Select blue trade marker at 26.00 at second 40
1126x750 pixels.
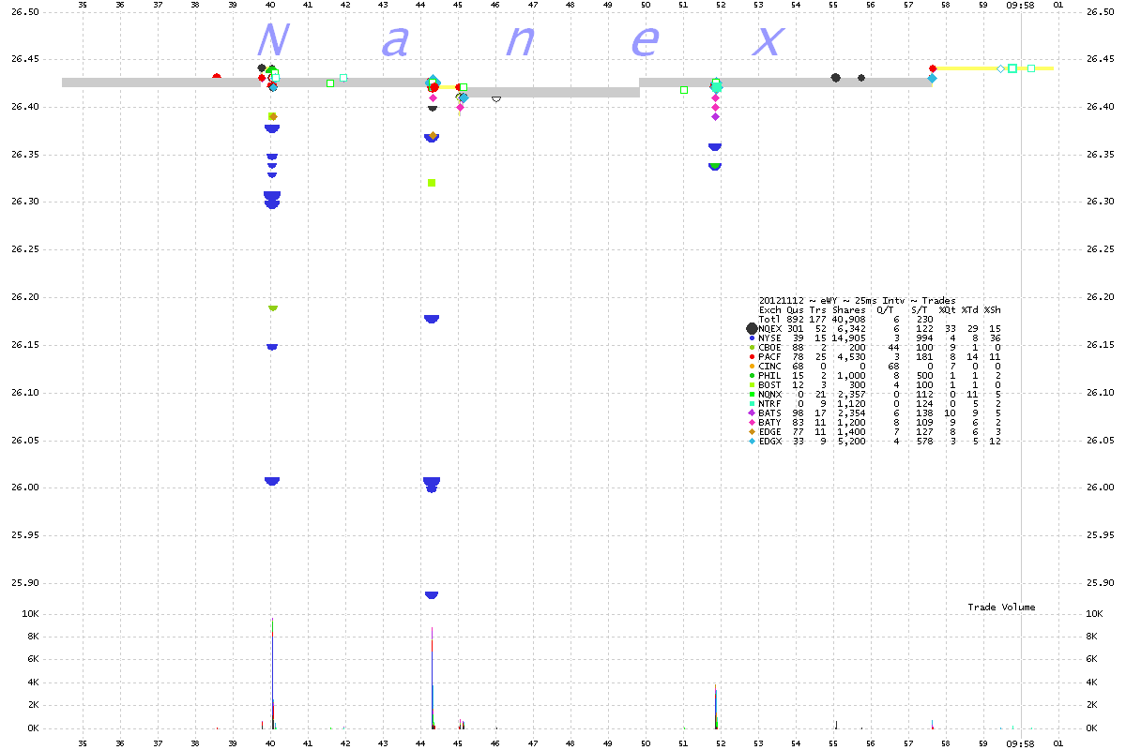pyautogui.click(x=272, y=480)
